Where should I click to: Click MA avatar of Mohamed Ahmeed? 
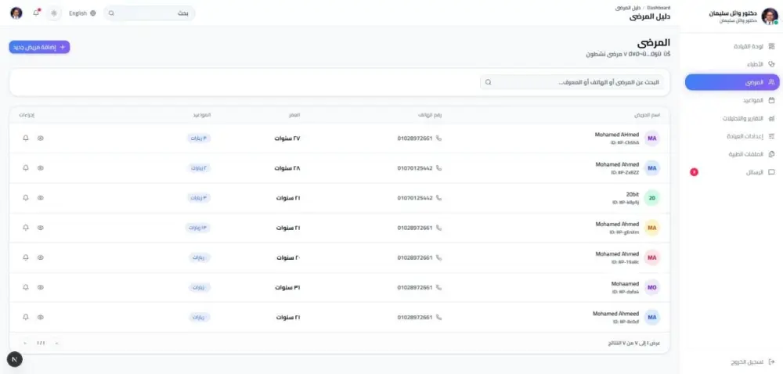[652, 318]
